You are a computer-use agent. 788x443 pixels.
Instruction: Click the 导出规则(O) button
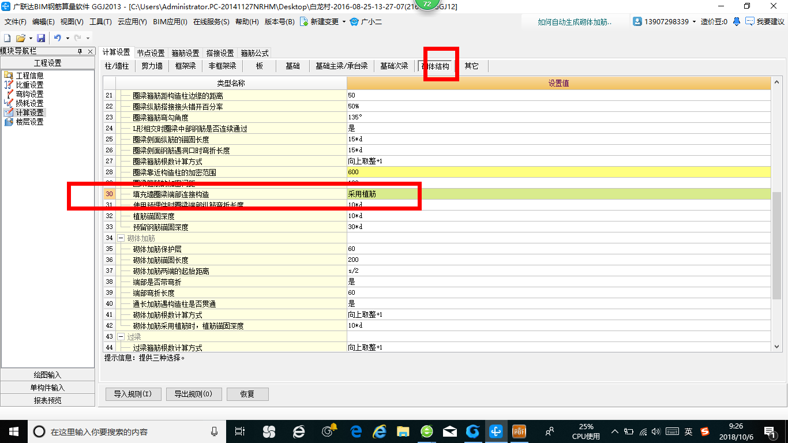pyautogui.click(x=193, y=394)
